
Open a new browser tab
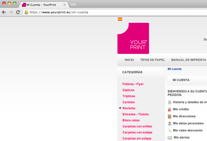point(73,5)
